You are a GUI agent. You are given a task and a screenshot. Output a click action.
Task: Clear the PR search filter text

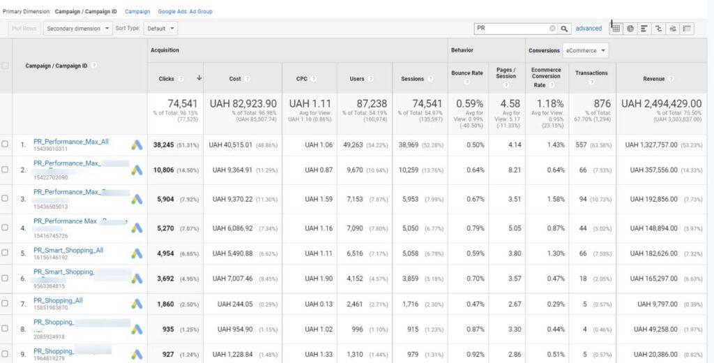[x=552, y=29]
